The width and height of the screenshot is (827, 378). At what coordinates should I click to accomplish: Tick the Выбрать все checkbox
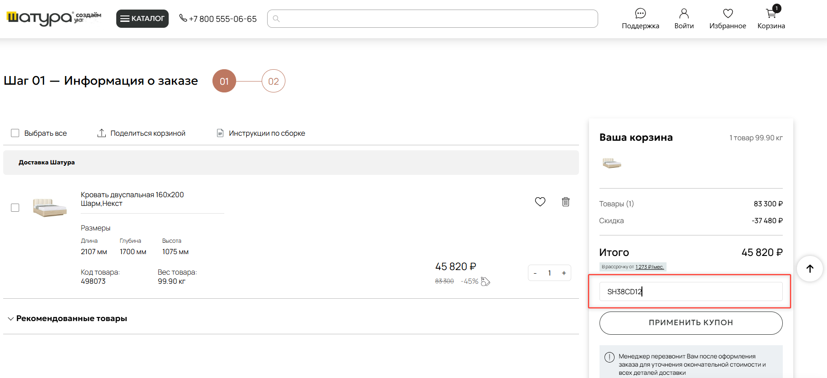coord(15,133)
